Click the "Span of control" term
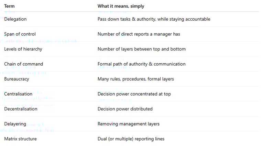 (x=20, y=34)
